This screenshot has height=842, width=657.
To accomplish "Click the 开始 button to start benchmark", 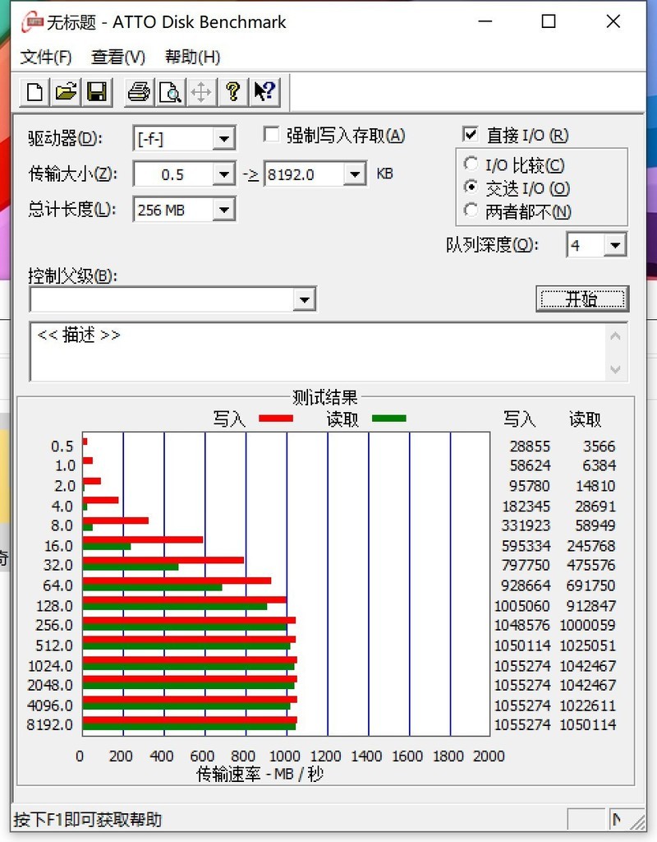I will coord(582,299).
